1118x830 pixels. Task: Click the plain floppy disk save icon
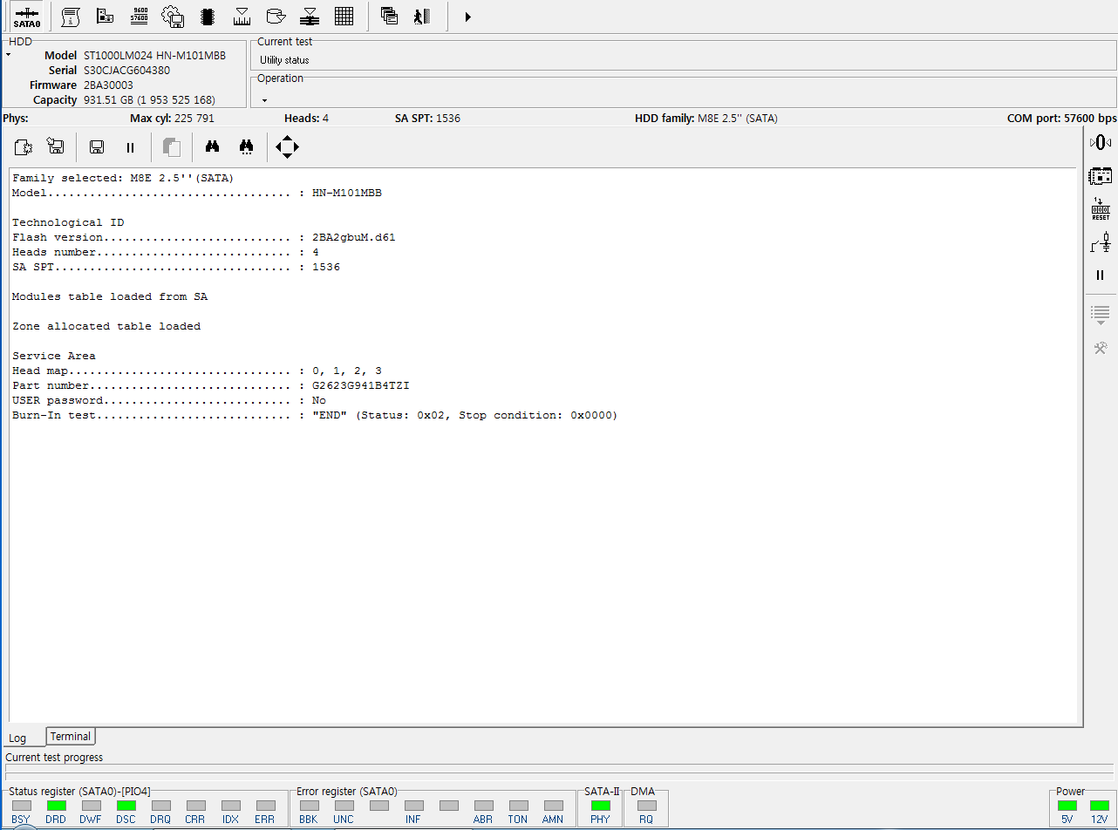click(98, 147)
